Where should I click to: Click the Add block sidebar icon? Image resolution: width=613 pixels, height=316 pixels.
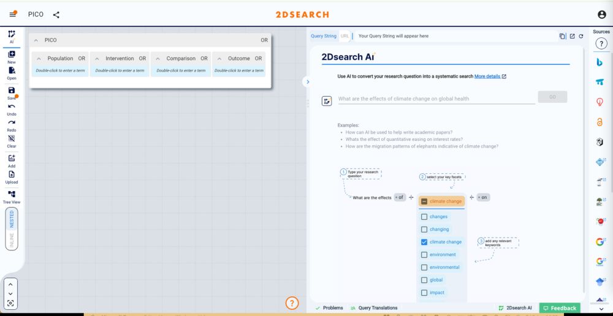tap(11, 161)
